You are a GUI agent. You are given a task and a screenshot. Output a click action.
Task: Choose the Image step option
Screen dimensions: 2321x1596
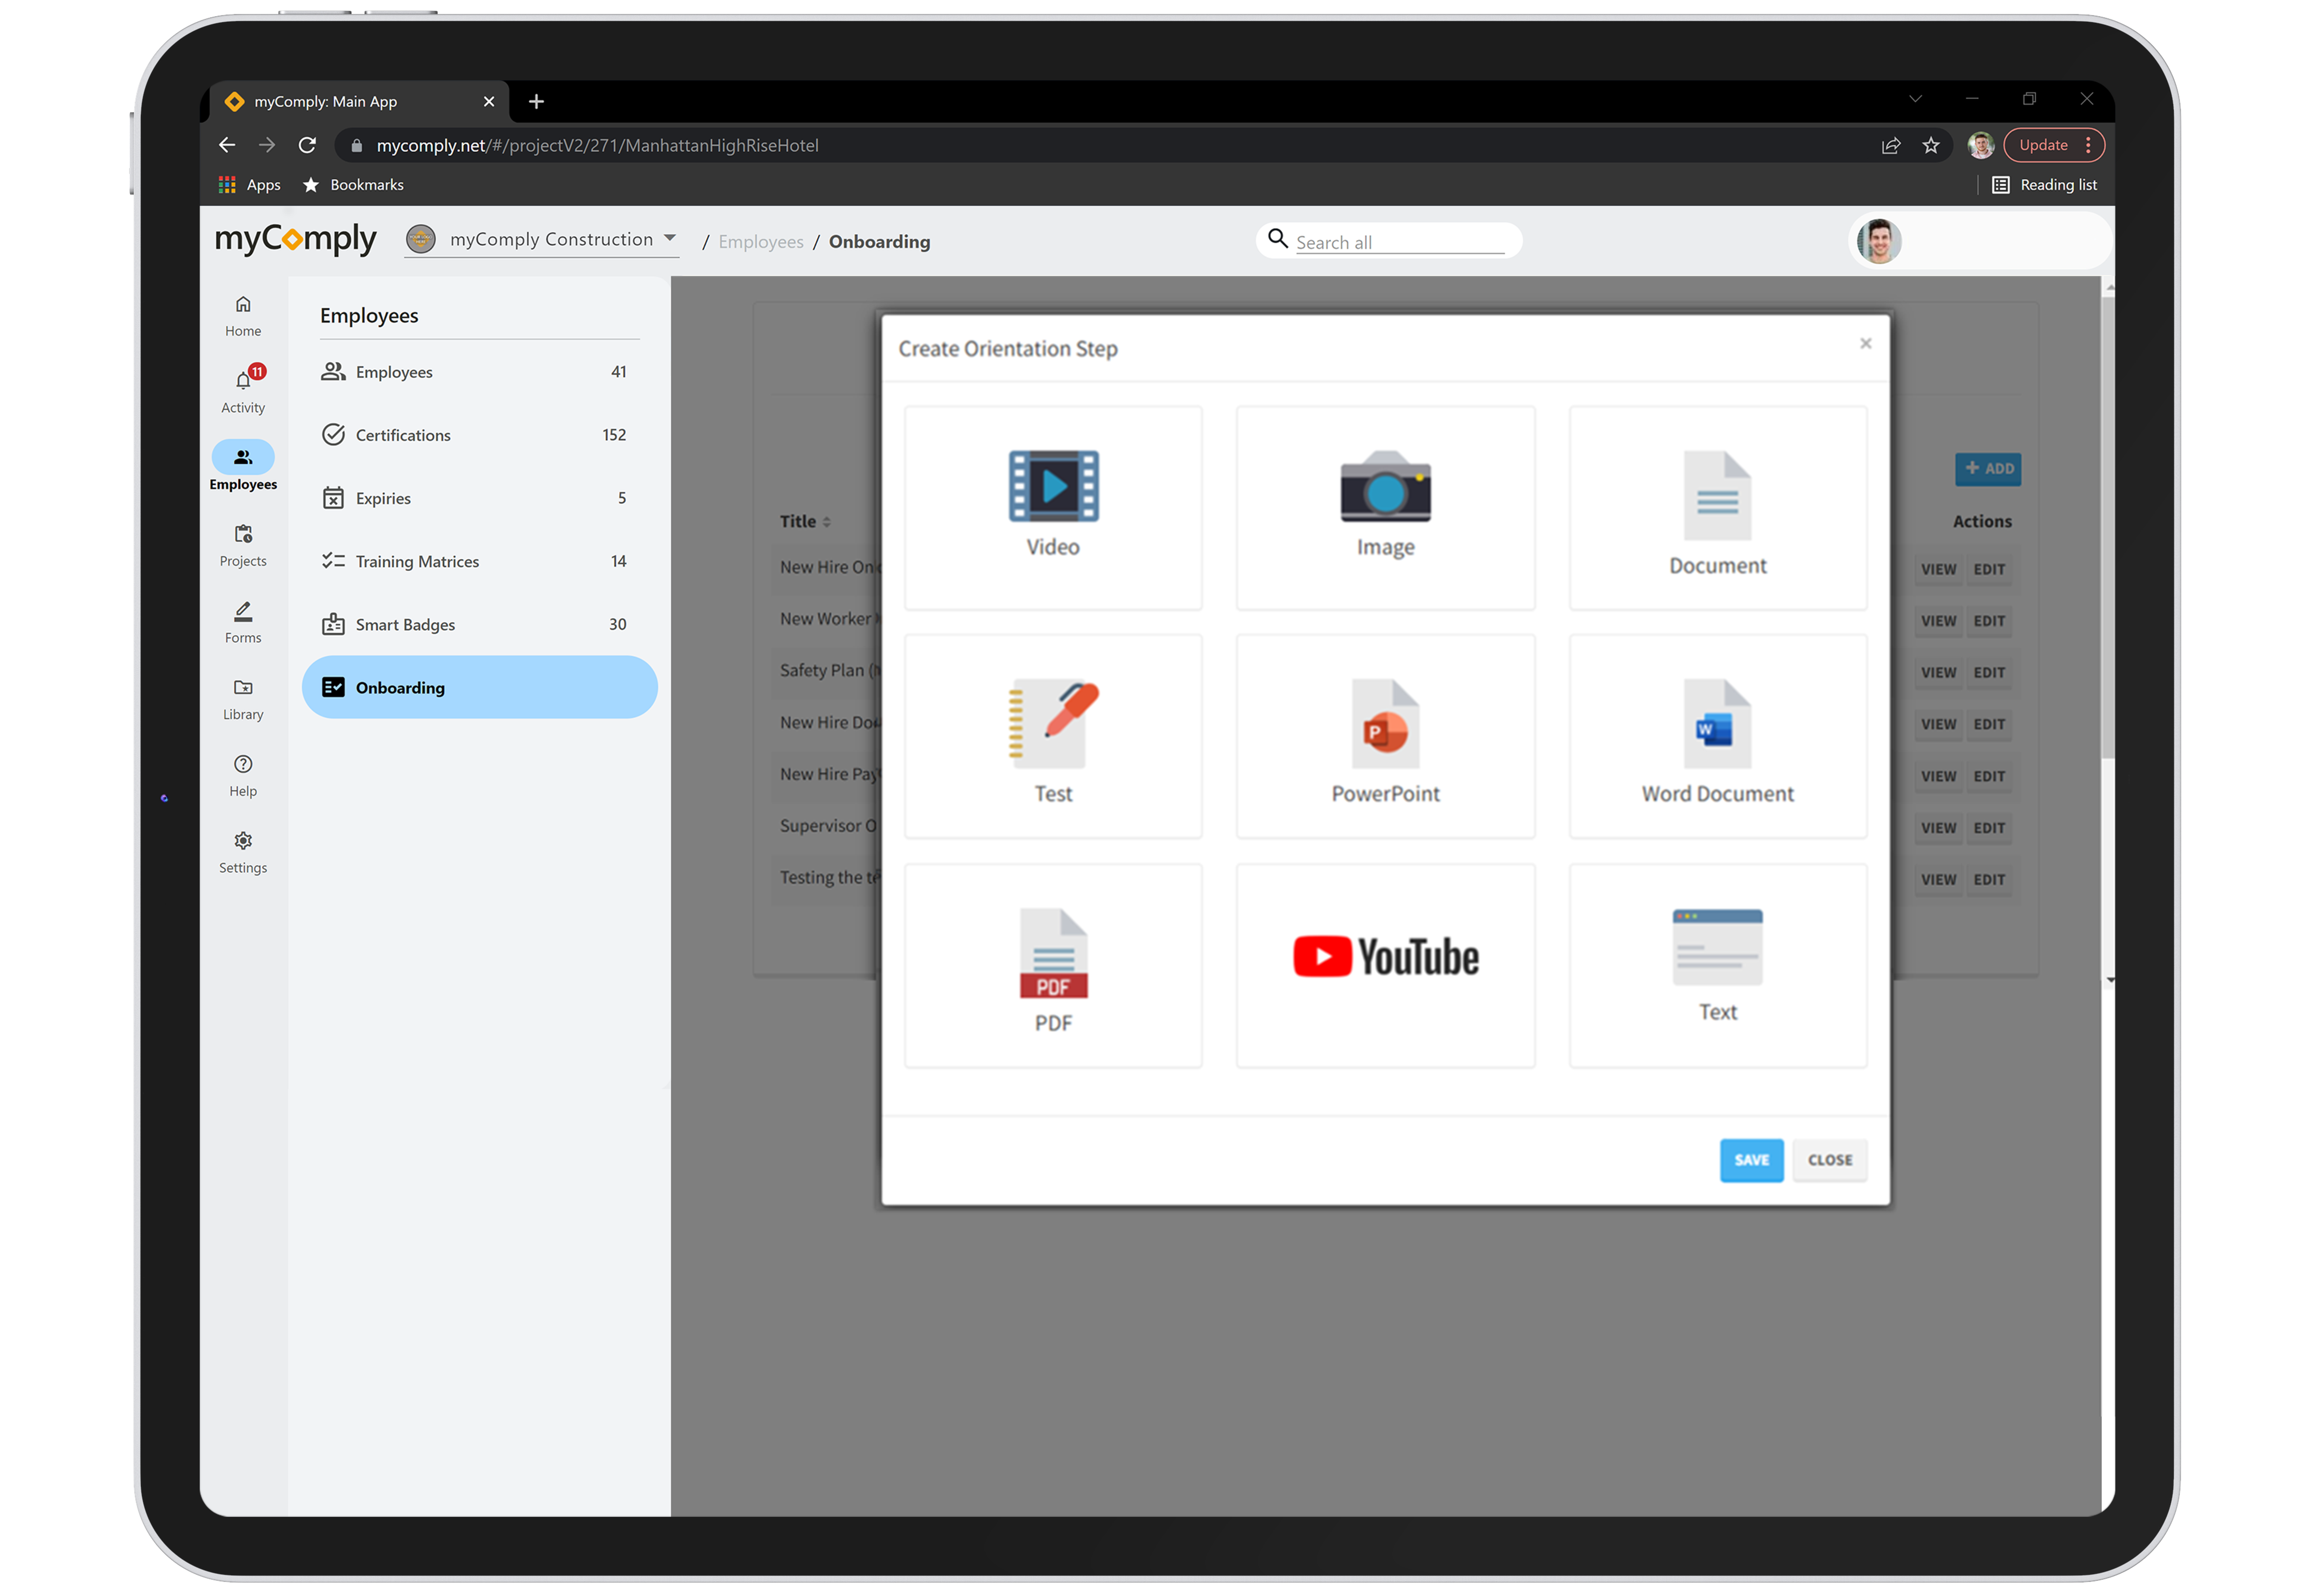(1385, 507)
